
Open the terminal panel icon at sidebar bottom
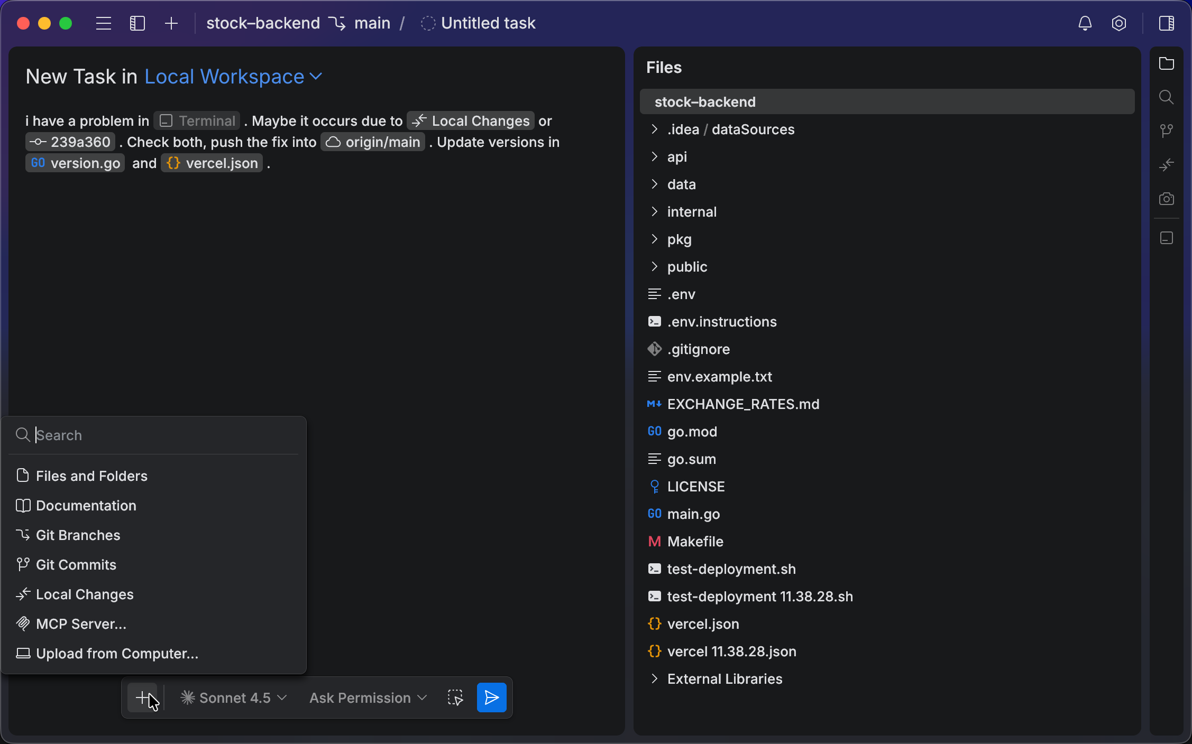coord(1167,238)
